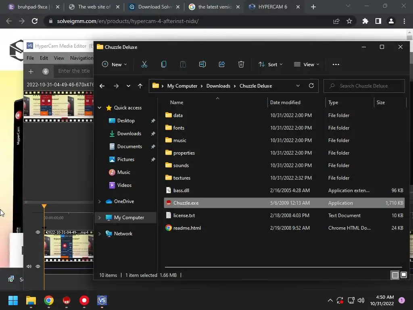
Task: Unpin Downloads from Quick access
Action: click(153, 133)
